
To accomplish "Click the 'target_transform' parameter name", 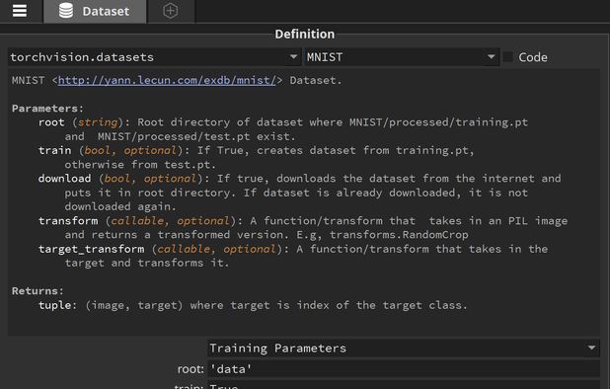I will pos(91,249).
